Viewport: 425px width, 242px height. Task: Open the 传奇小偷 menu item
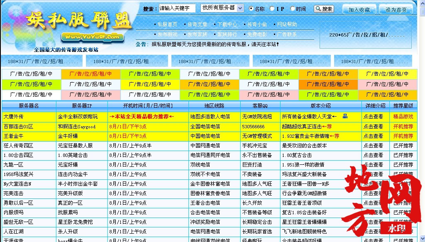click(x=257, y=24)
